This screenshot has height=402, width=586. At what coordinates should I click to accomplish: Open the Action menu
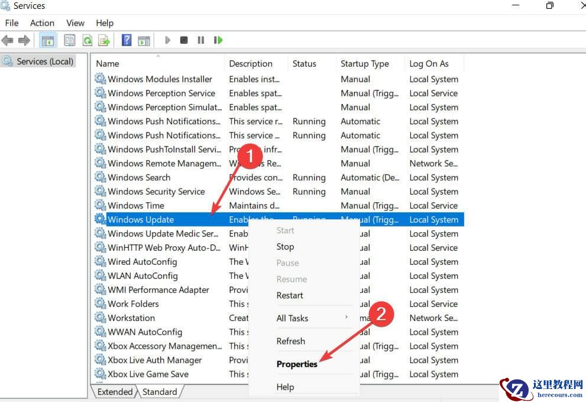click(x=42, y=23)
